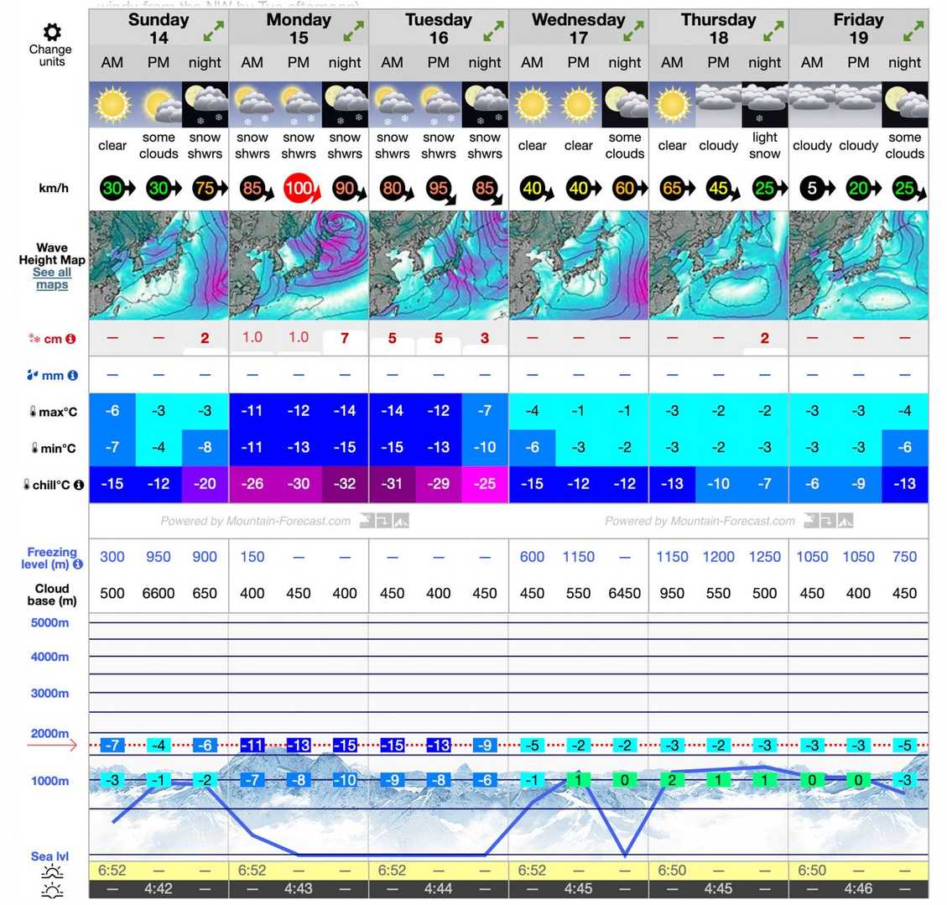Viewport: 947px width, 905px height.
Task: Click Monday PM's red 100 km/h wind icon
Action: pos(299,189)
